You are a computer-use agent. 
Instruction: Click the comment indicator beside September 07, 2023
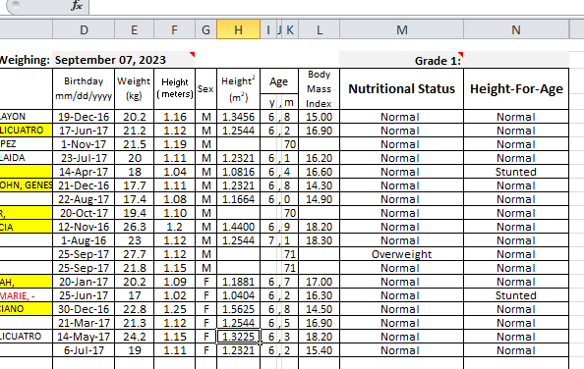pos(192,54)
